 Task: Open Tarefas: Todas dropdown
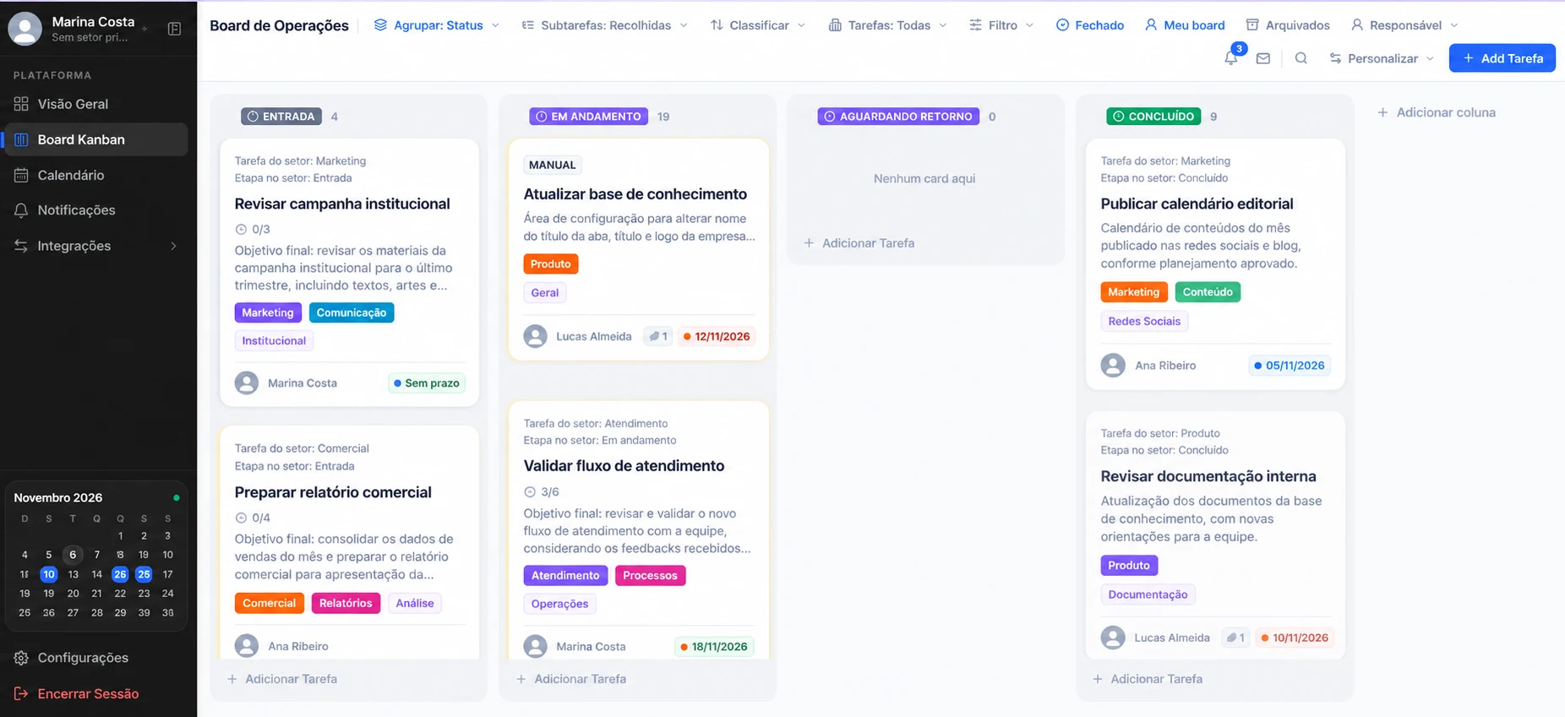point(888,25)
